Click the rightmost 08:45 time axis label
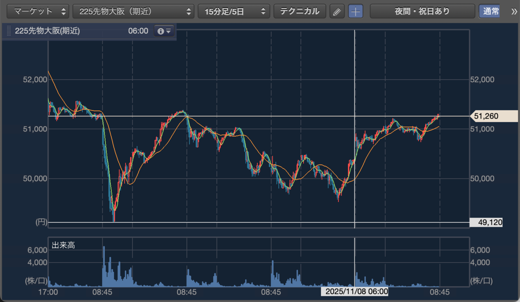The width and height of the screenshot is (520, 302). tap(440, 292)
